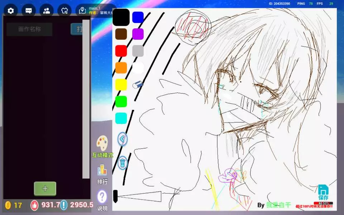Click the save floppy disk icon
The width and height of the screenshot is (344, 215).
pyautogui.click(x=323, y=190)
